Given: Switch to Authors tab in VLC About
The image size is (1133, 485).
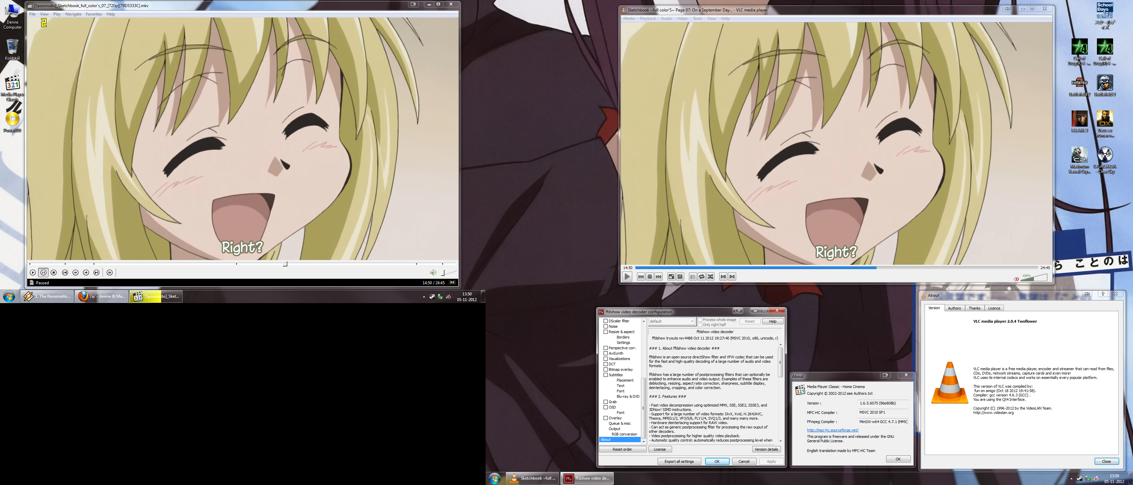Looking at the screenshot, I should tap(954, 308).
